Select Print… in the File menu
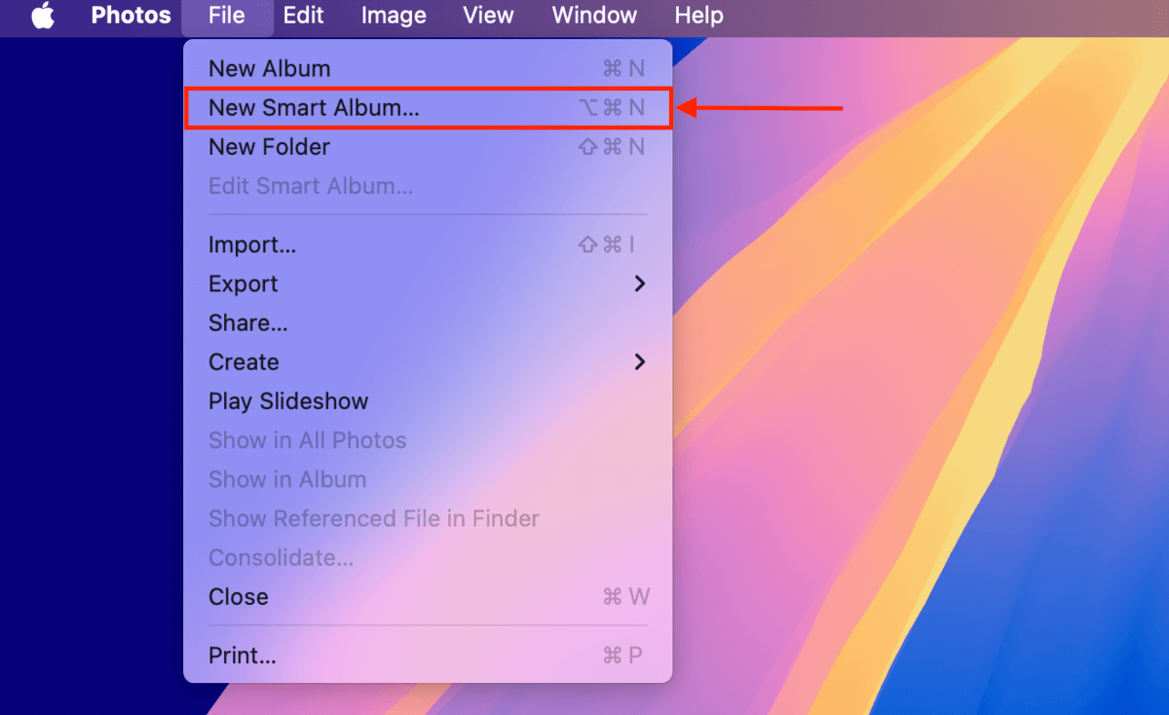This screenshot has height=715, width=1169. click(243, 656)
